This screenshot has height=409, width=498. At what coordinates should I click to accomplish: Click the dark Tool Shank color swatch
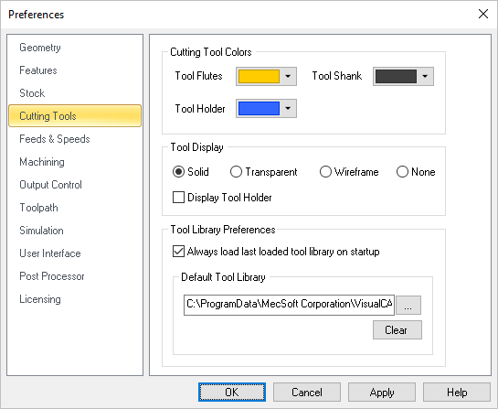click(396, 76)
